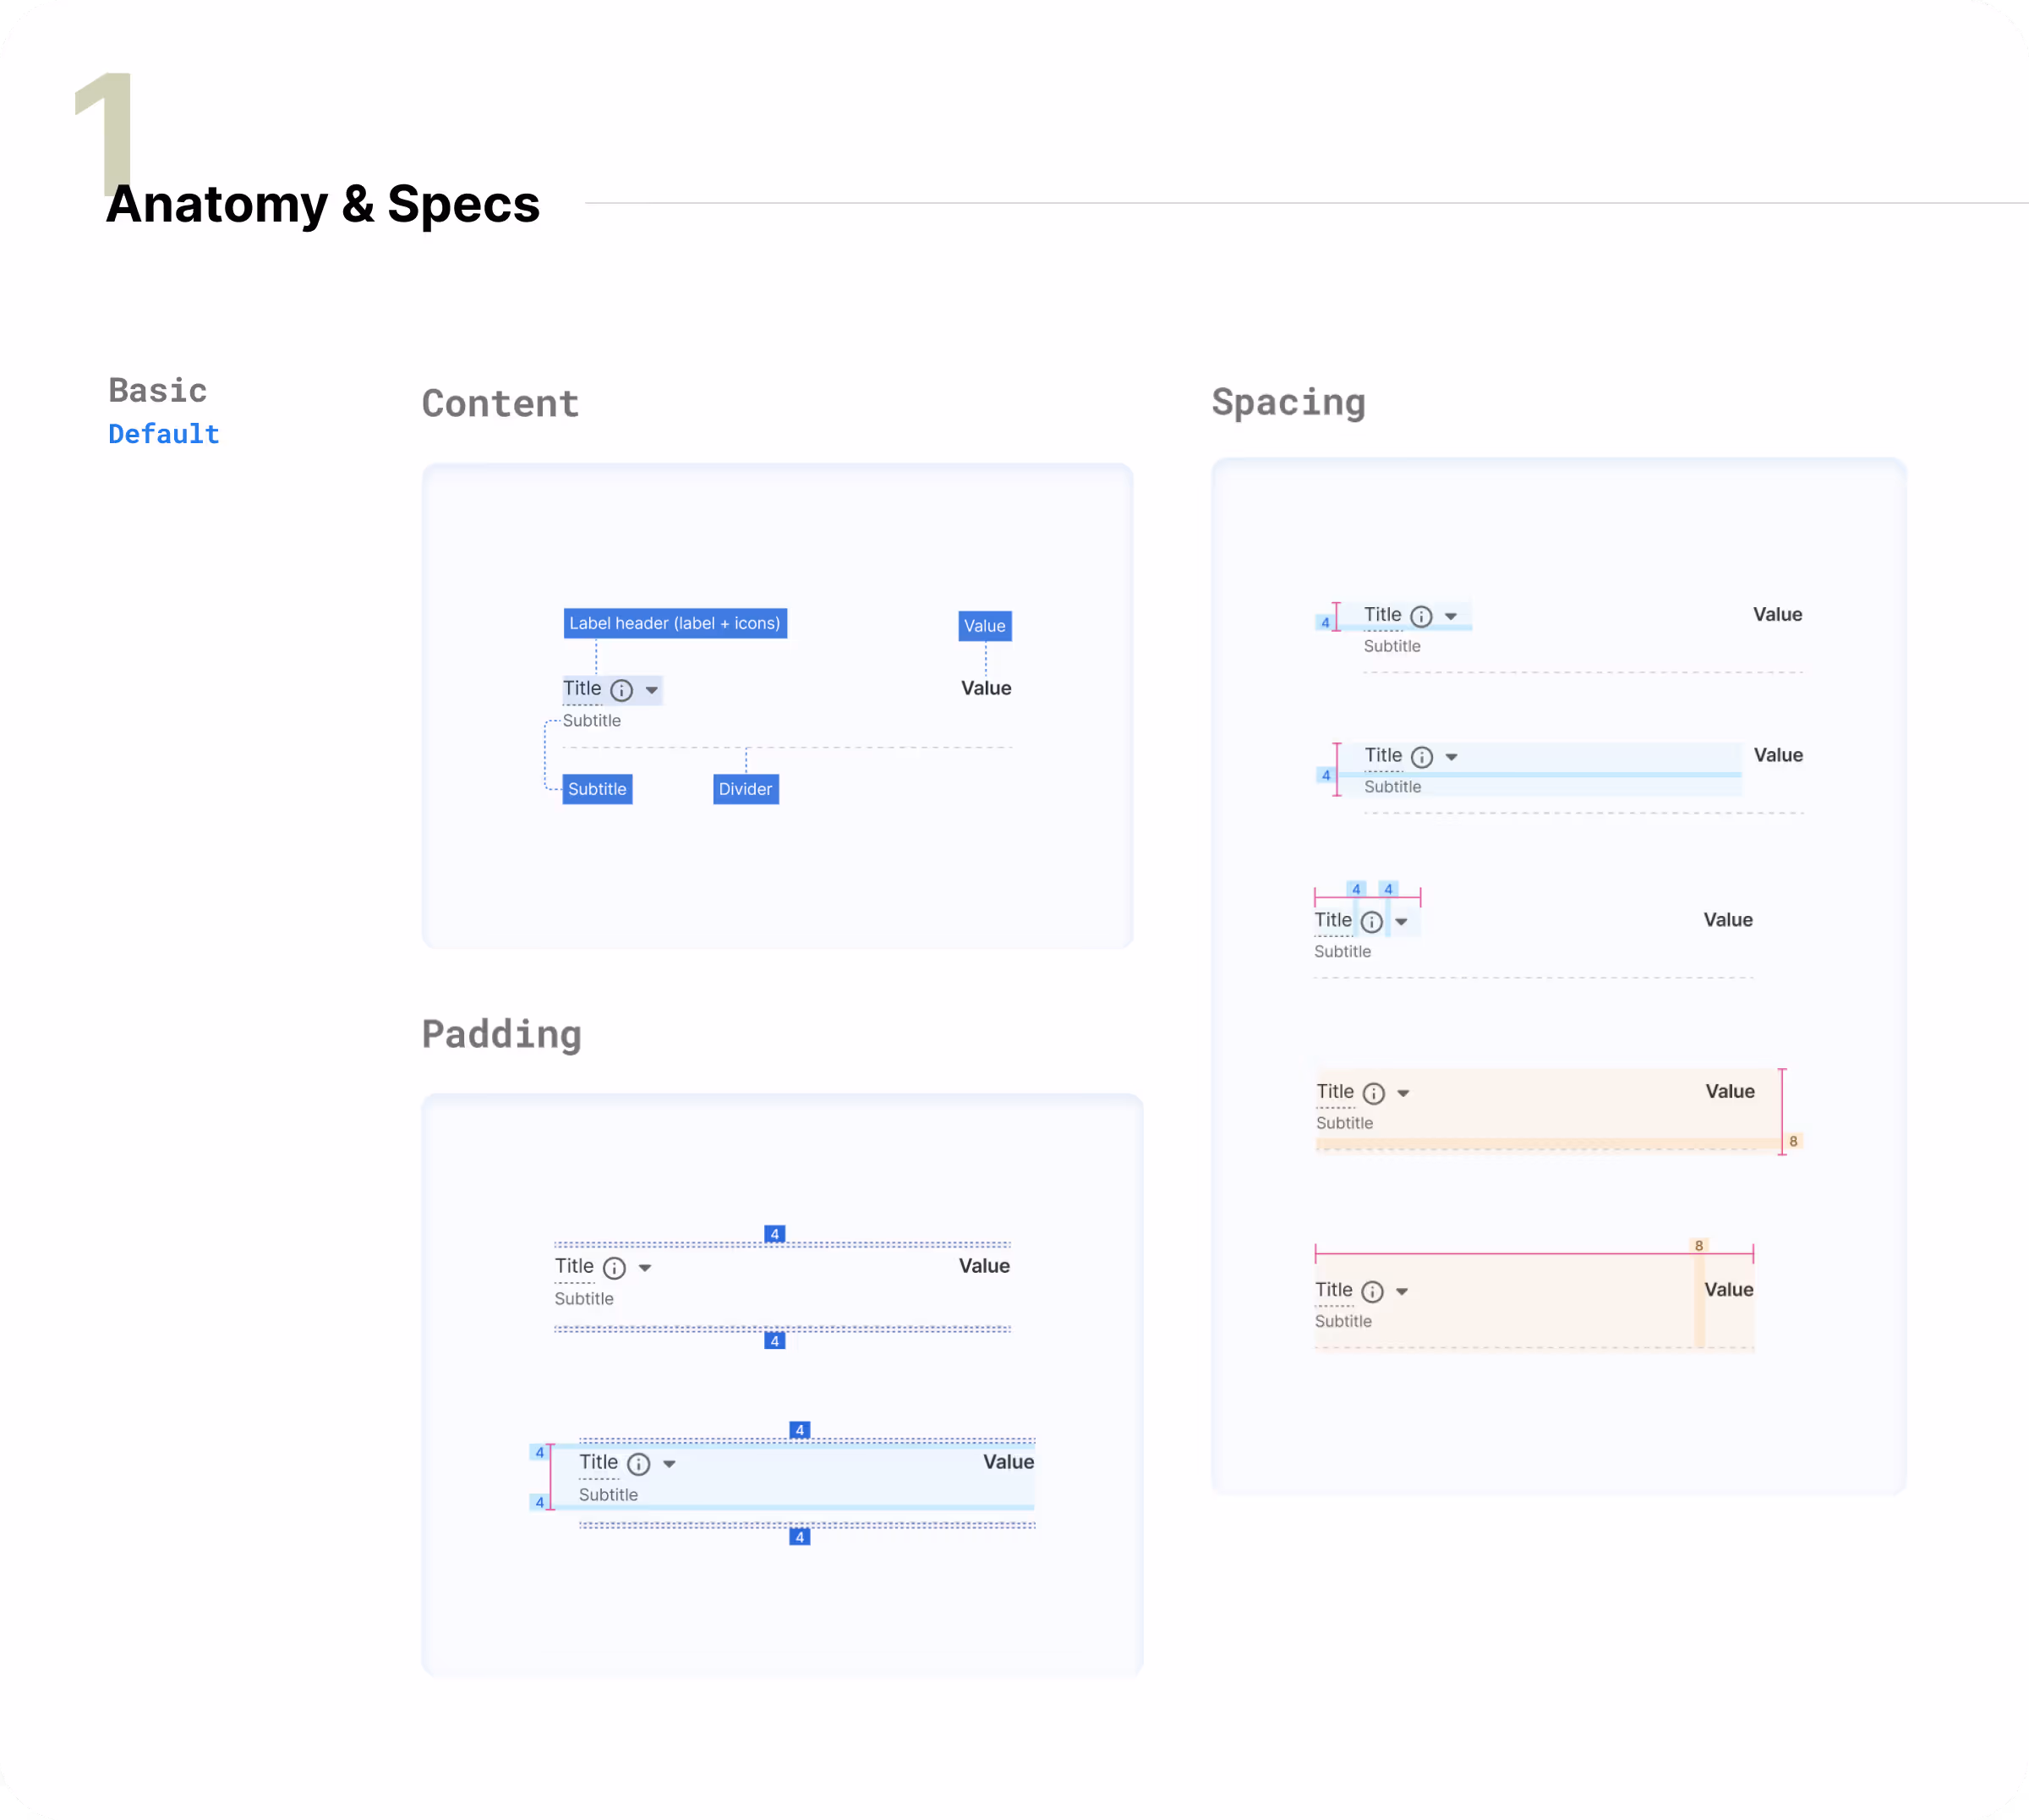Screen dimensions: 2029x1820
Task: Click the blue 'Divider' annotation tag
Action: pos(746,789)
